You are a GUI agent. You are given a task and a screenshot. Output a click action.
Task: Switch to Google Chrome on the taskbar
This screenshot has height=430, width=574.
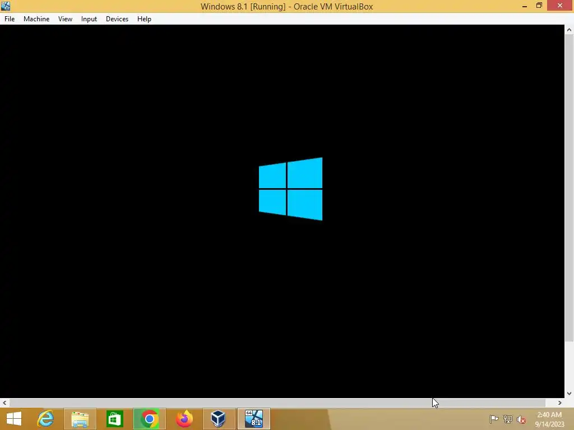tap(149, 419)
